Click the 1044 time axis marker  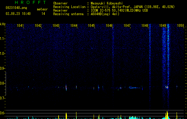[x=74, y=26]
